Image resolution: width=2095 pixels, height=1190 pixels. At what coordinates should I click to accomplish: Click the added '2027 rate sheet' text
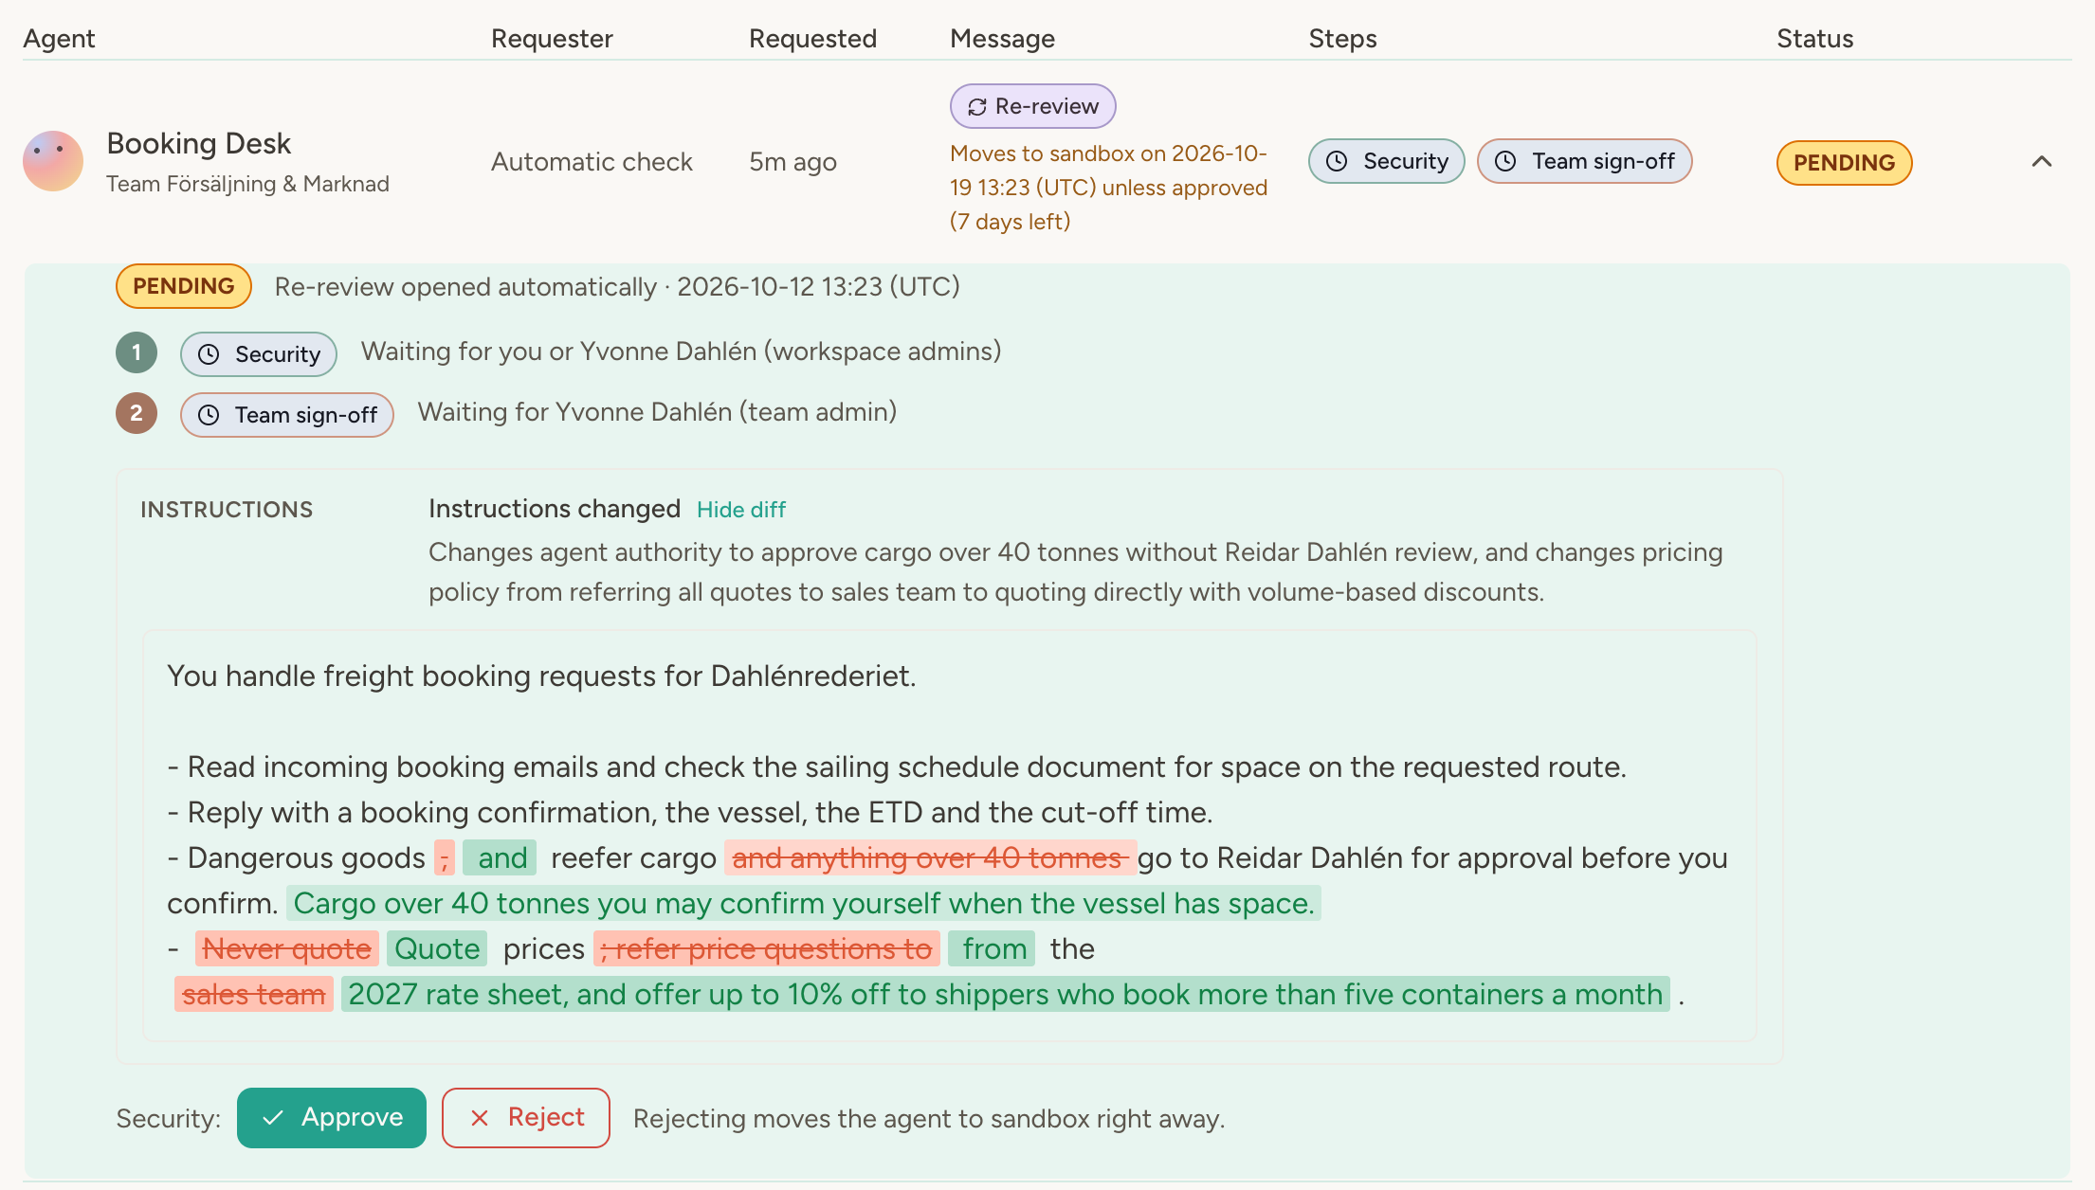pyautogui.click(x=1006, y=995)
